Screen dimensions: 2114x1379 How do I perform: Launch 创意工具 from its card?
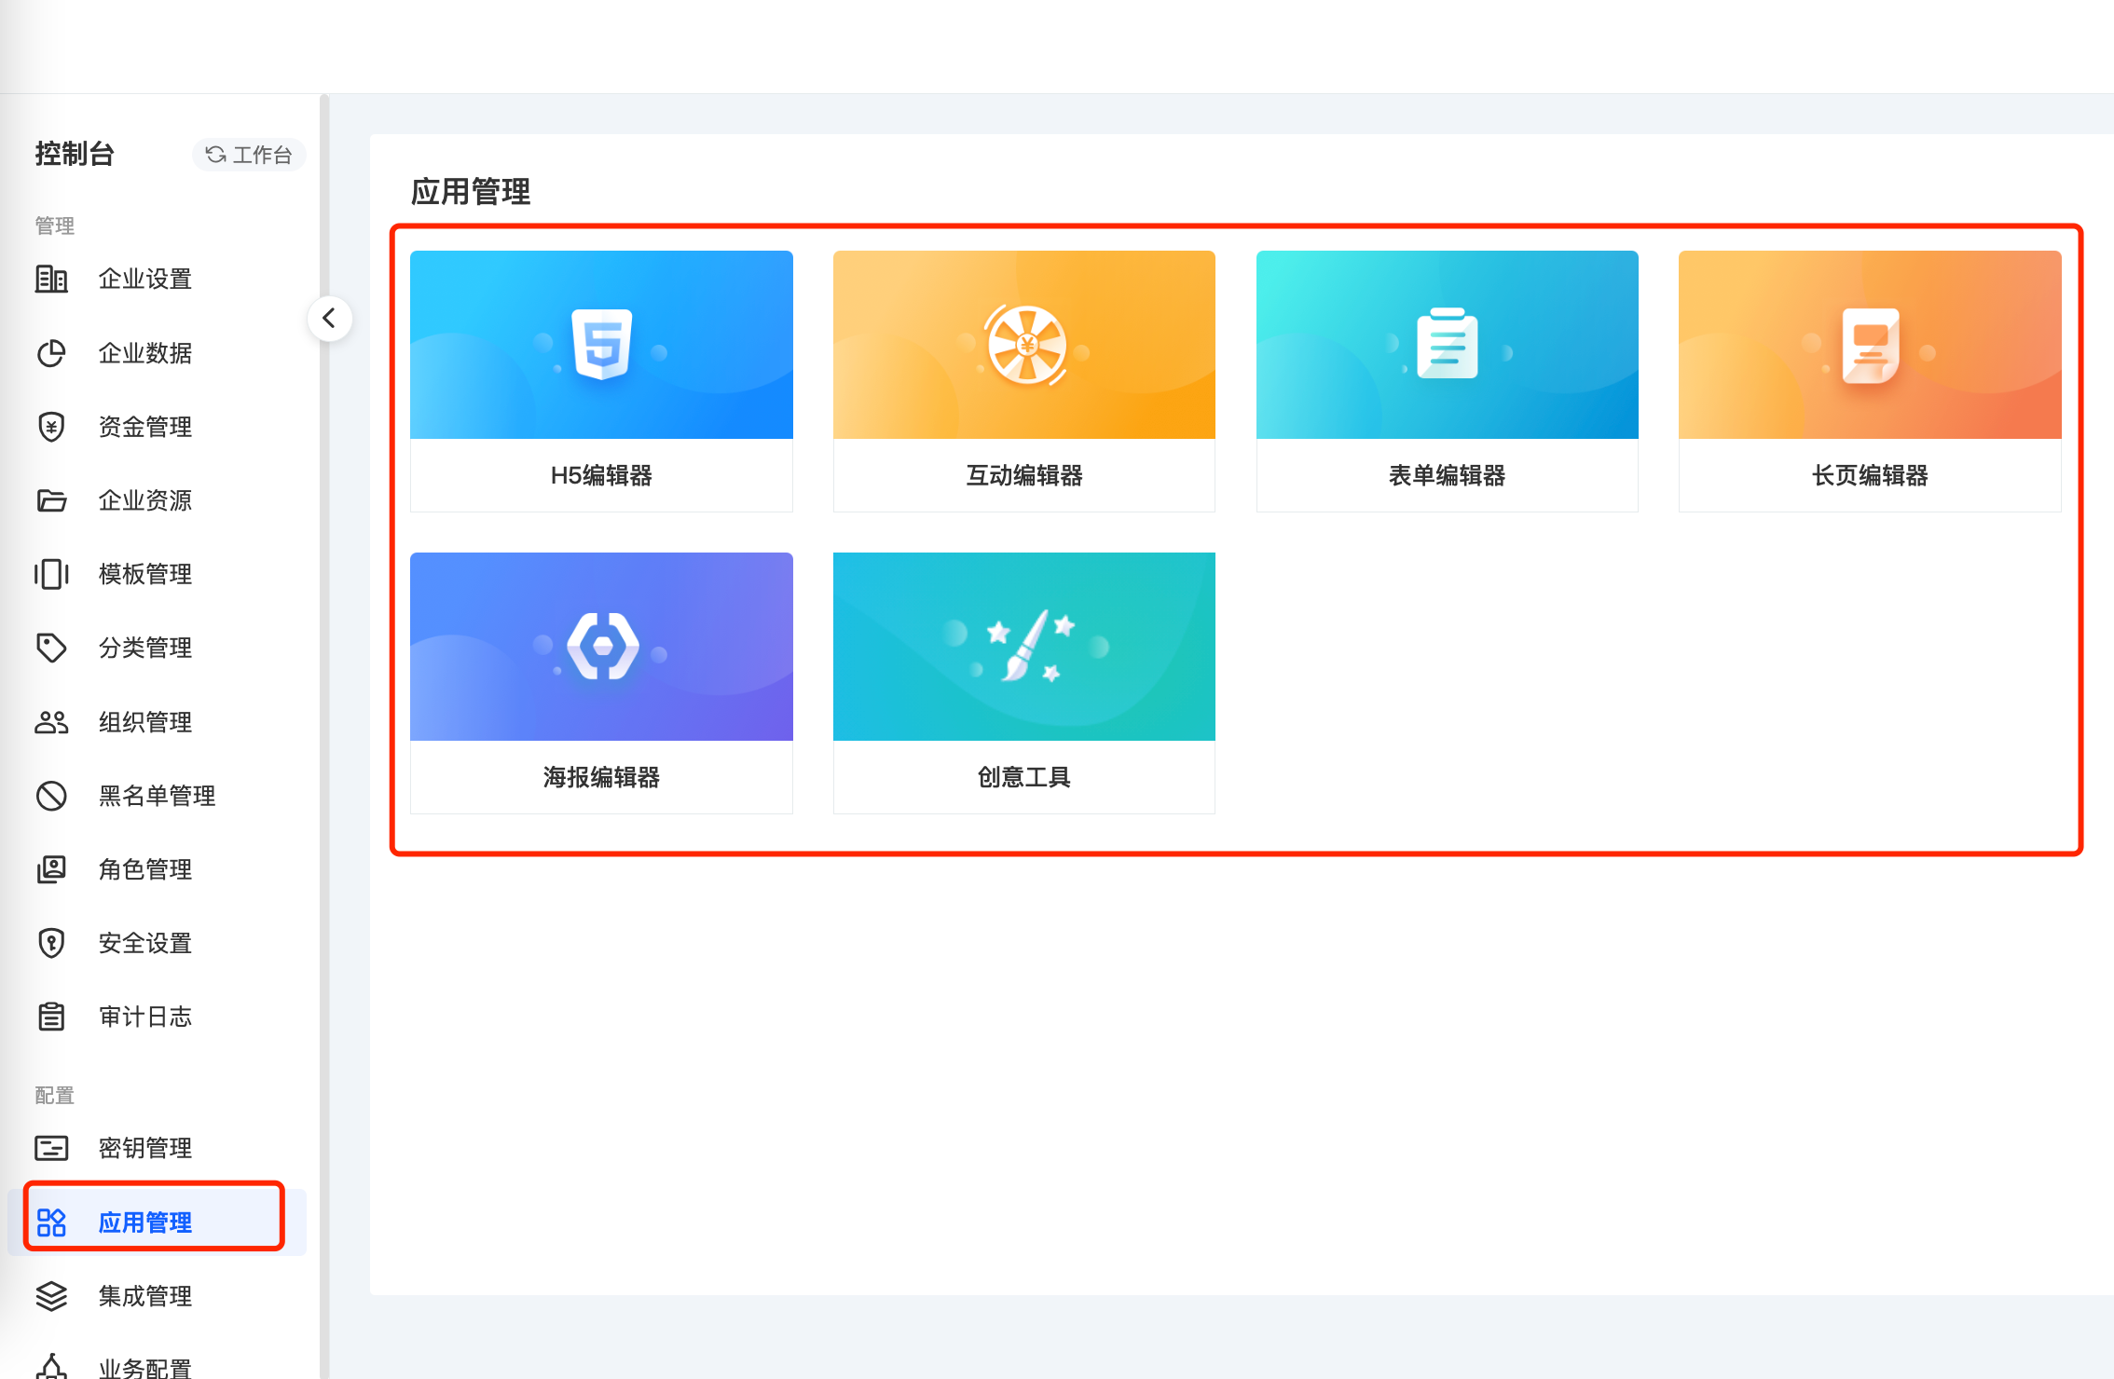coord(1023,682)
